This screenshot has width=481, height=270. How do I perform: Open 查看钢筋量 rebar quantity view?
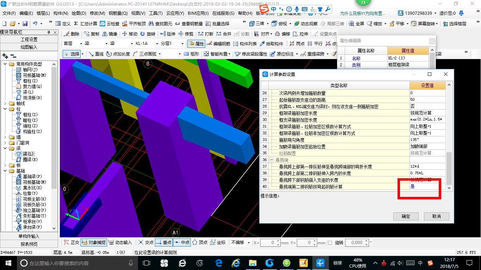click(x=189, y=24)
